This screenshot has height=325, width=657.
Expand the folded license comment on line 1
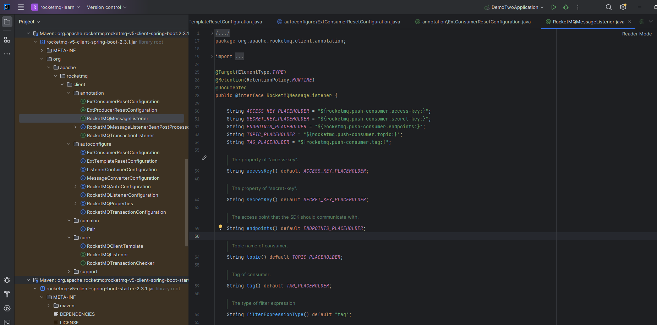(x=212, y=33)
